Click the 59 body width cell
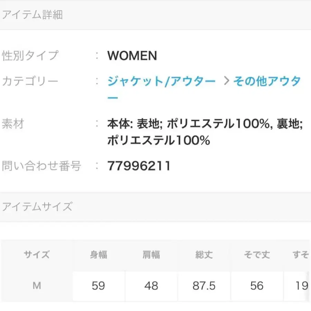The image size is (311, 311). tap(98, 286)
